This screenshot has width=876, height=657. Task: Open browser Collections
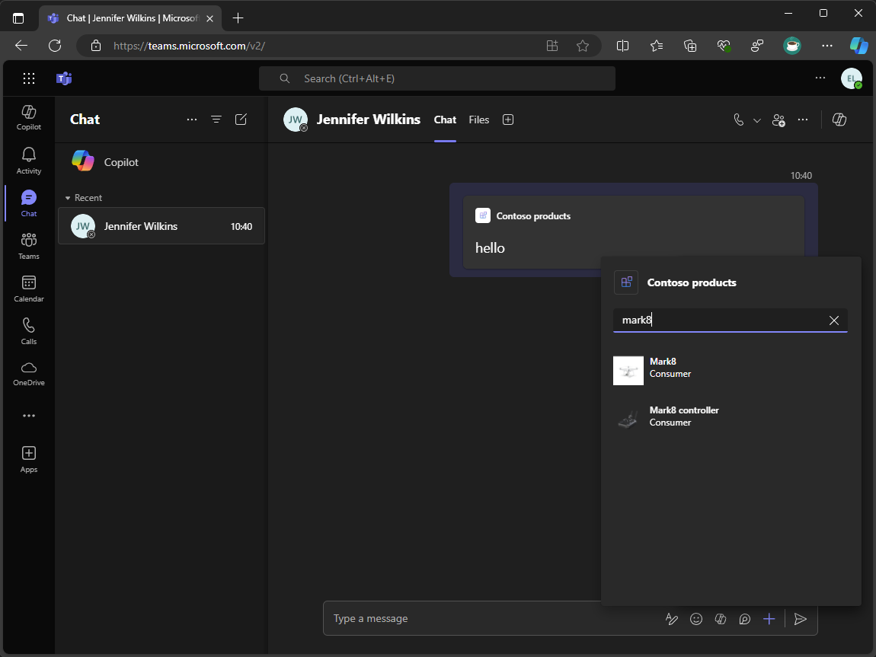(x=690, y=46)
